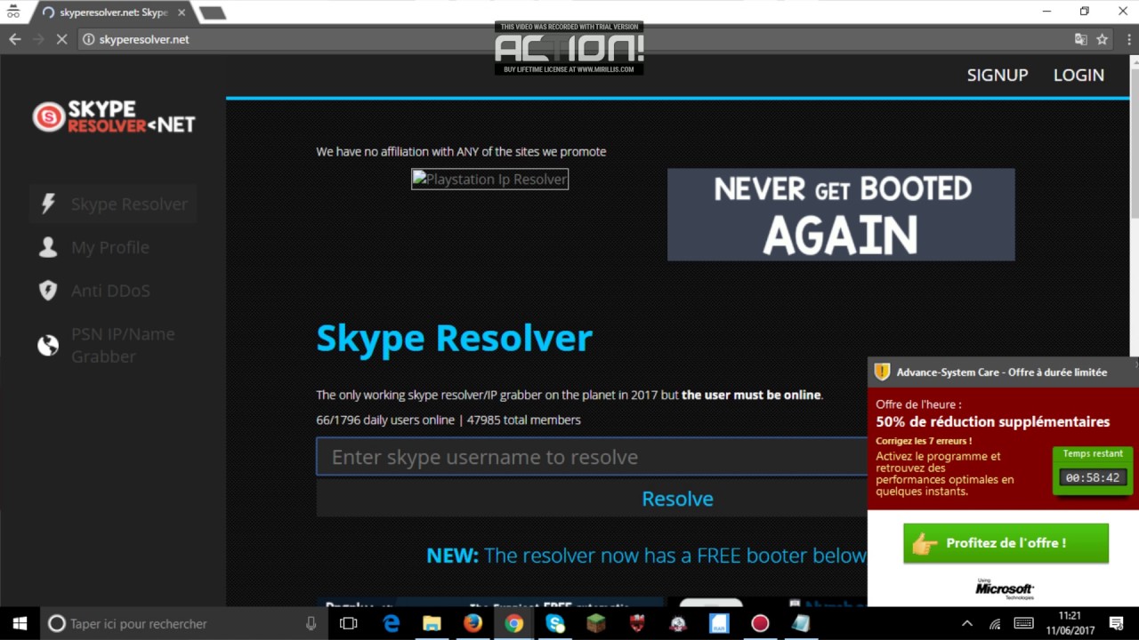The image size is (1139, 640).
Task: Open Skype from taskbar
Action: point(555,623)
